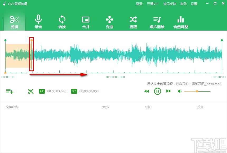Click the 00:00:30 end time label
The image size is (227, 153).
[x=219, y=77]
